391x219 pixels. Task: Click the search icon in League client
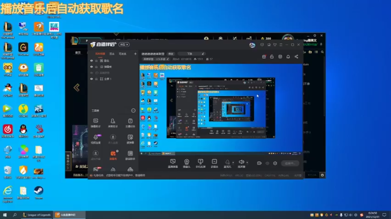click(x=323, y=52)
